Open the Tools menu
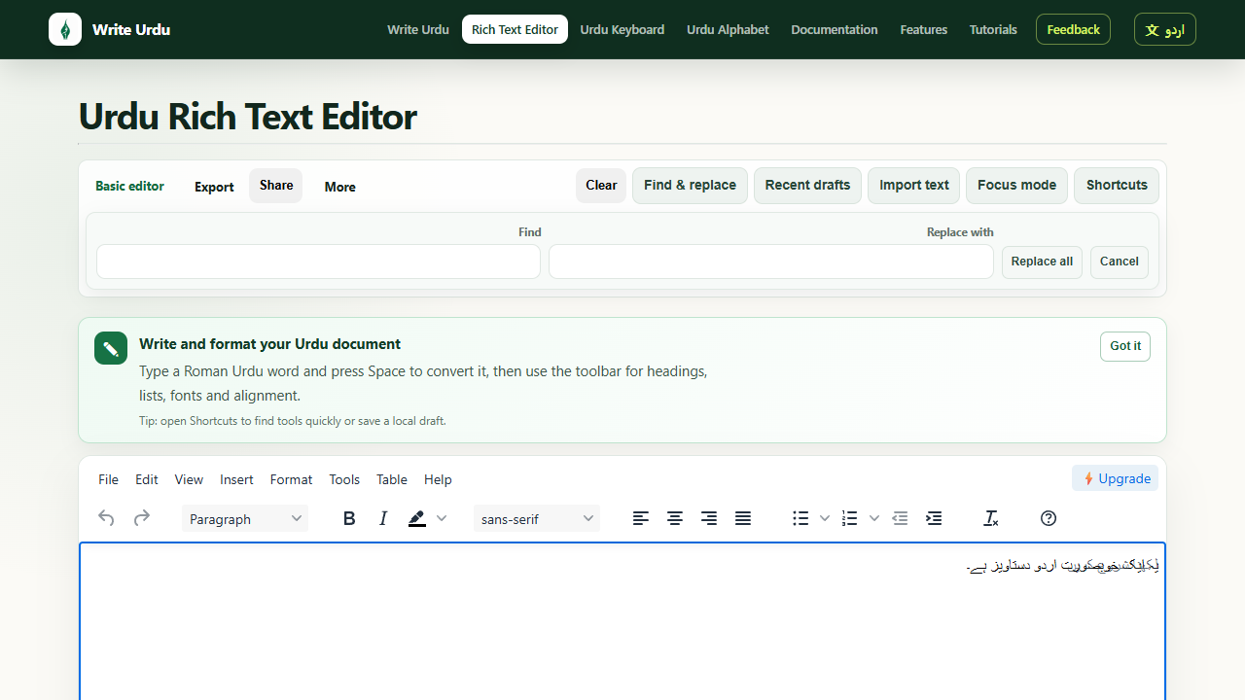1245x700 pixels. click(x=344, y=479)
